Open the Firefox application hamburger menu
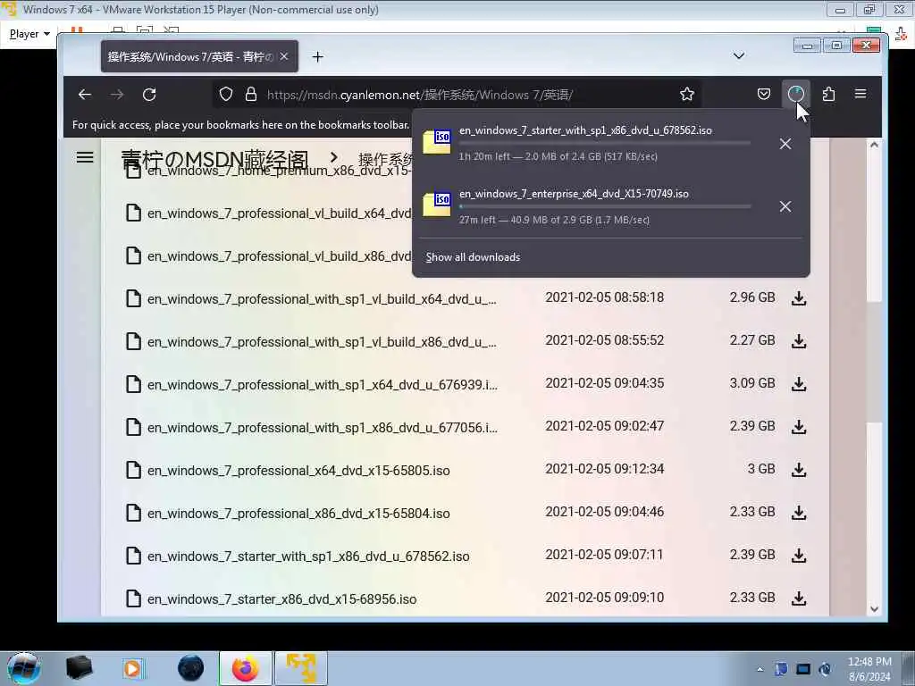915x686 pixels. [860, 93]
